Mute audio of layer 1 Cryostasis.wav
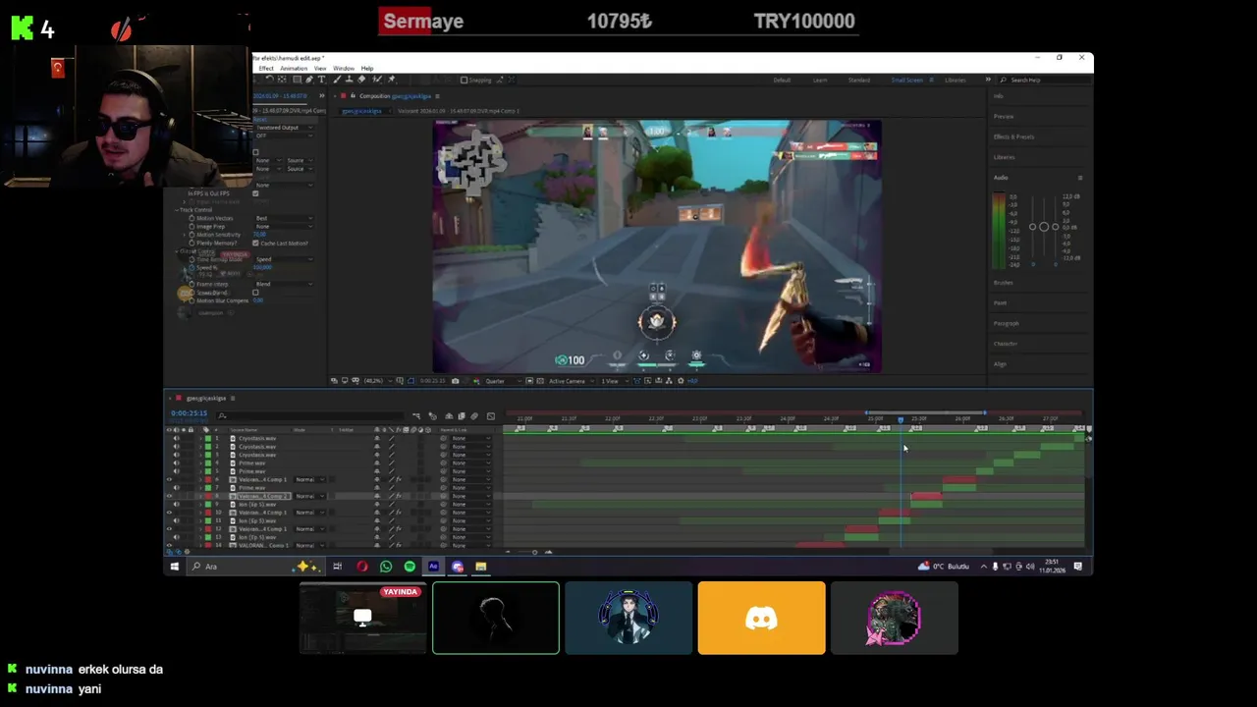 [177, 438]
